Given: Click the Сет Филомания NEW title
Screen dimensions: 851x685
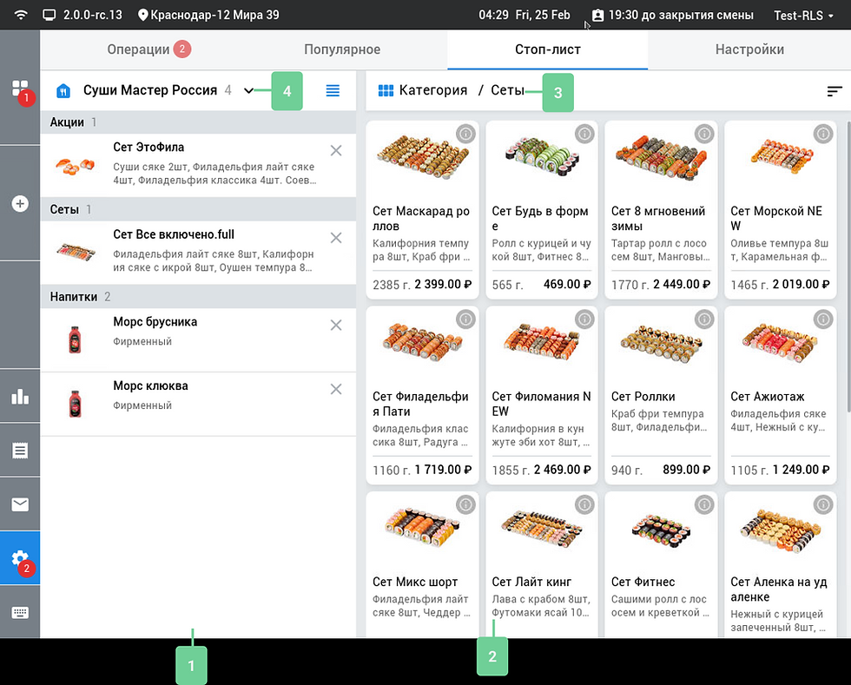Looking at the screenshot, I should (541, 404).
